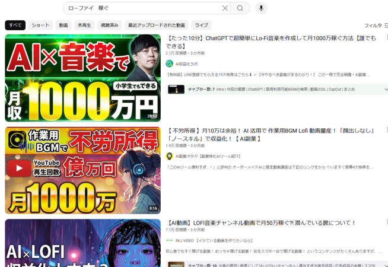Open more options for the LOFI音楽チャンネル video

pos(387,223)
